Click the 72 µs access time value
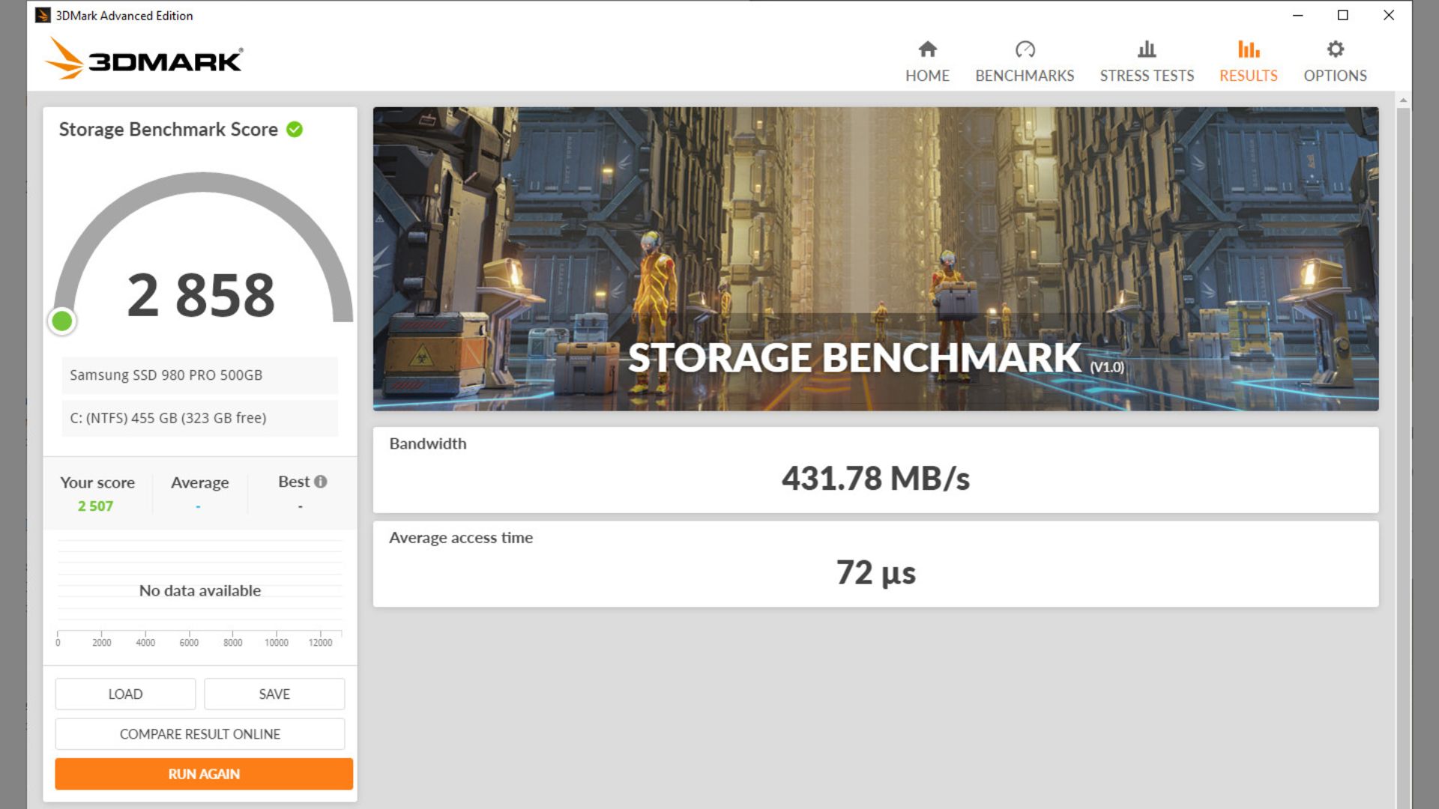Screen dimensions: 1439x809 tap(875, 573)
